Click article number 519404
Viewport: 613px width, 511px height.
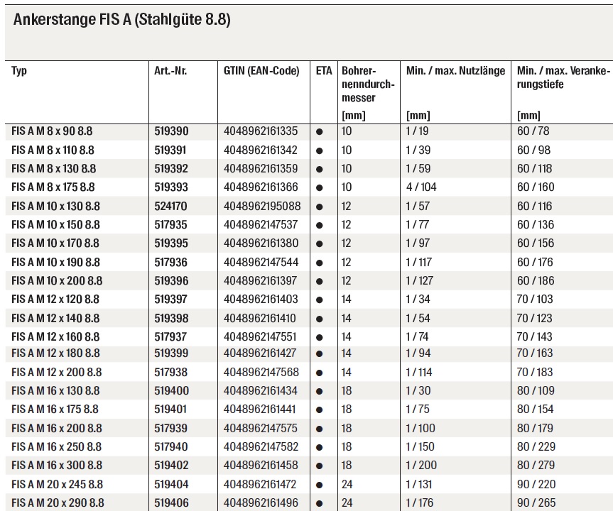click(x=171, y=485)
